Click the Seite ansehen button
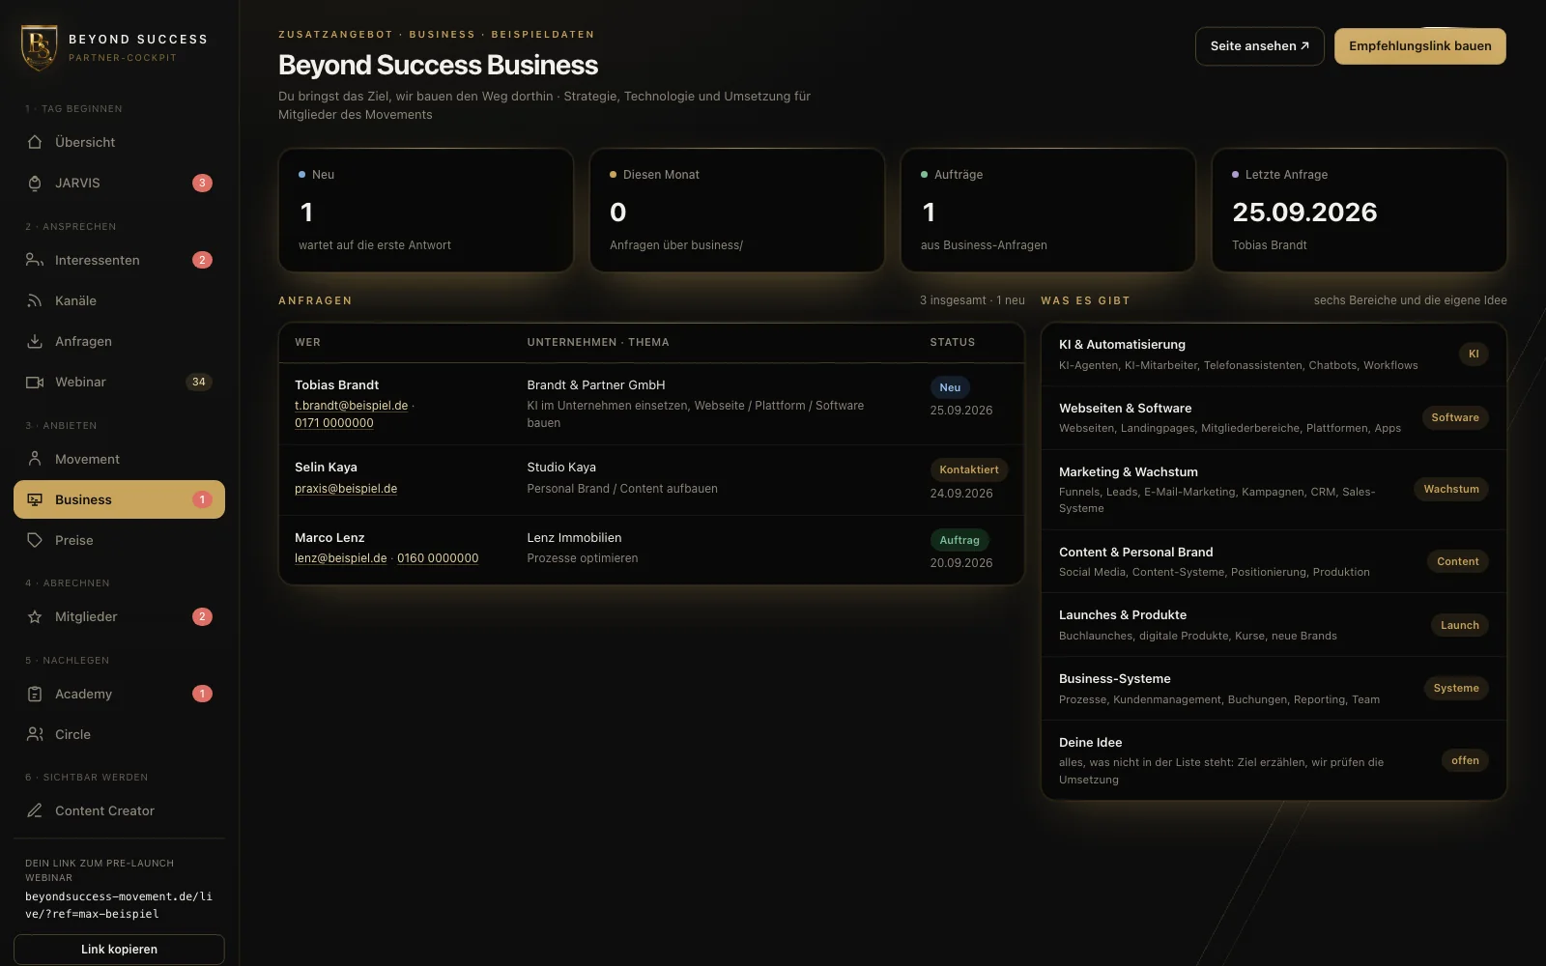This screenshot has width=1546, height=966. click(x=1259, y=46)
